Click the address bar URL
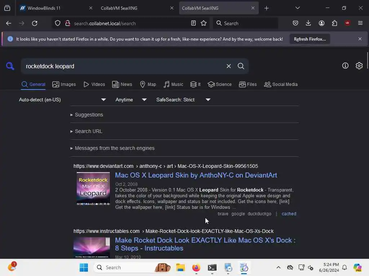This screenshot has height=276, width=369. [x=105, y=23]
